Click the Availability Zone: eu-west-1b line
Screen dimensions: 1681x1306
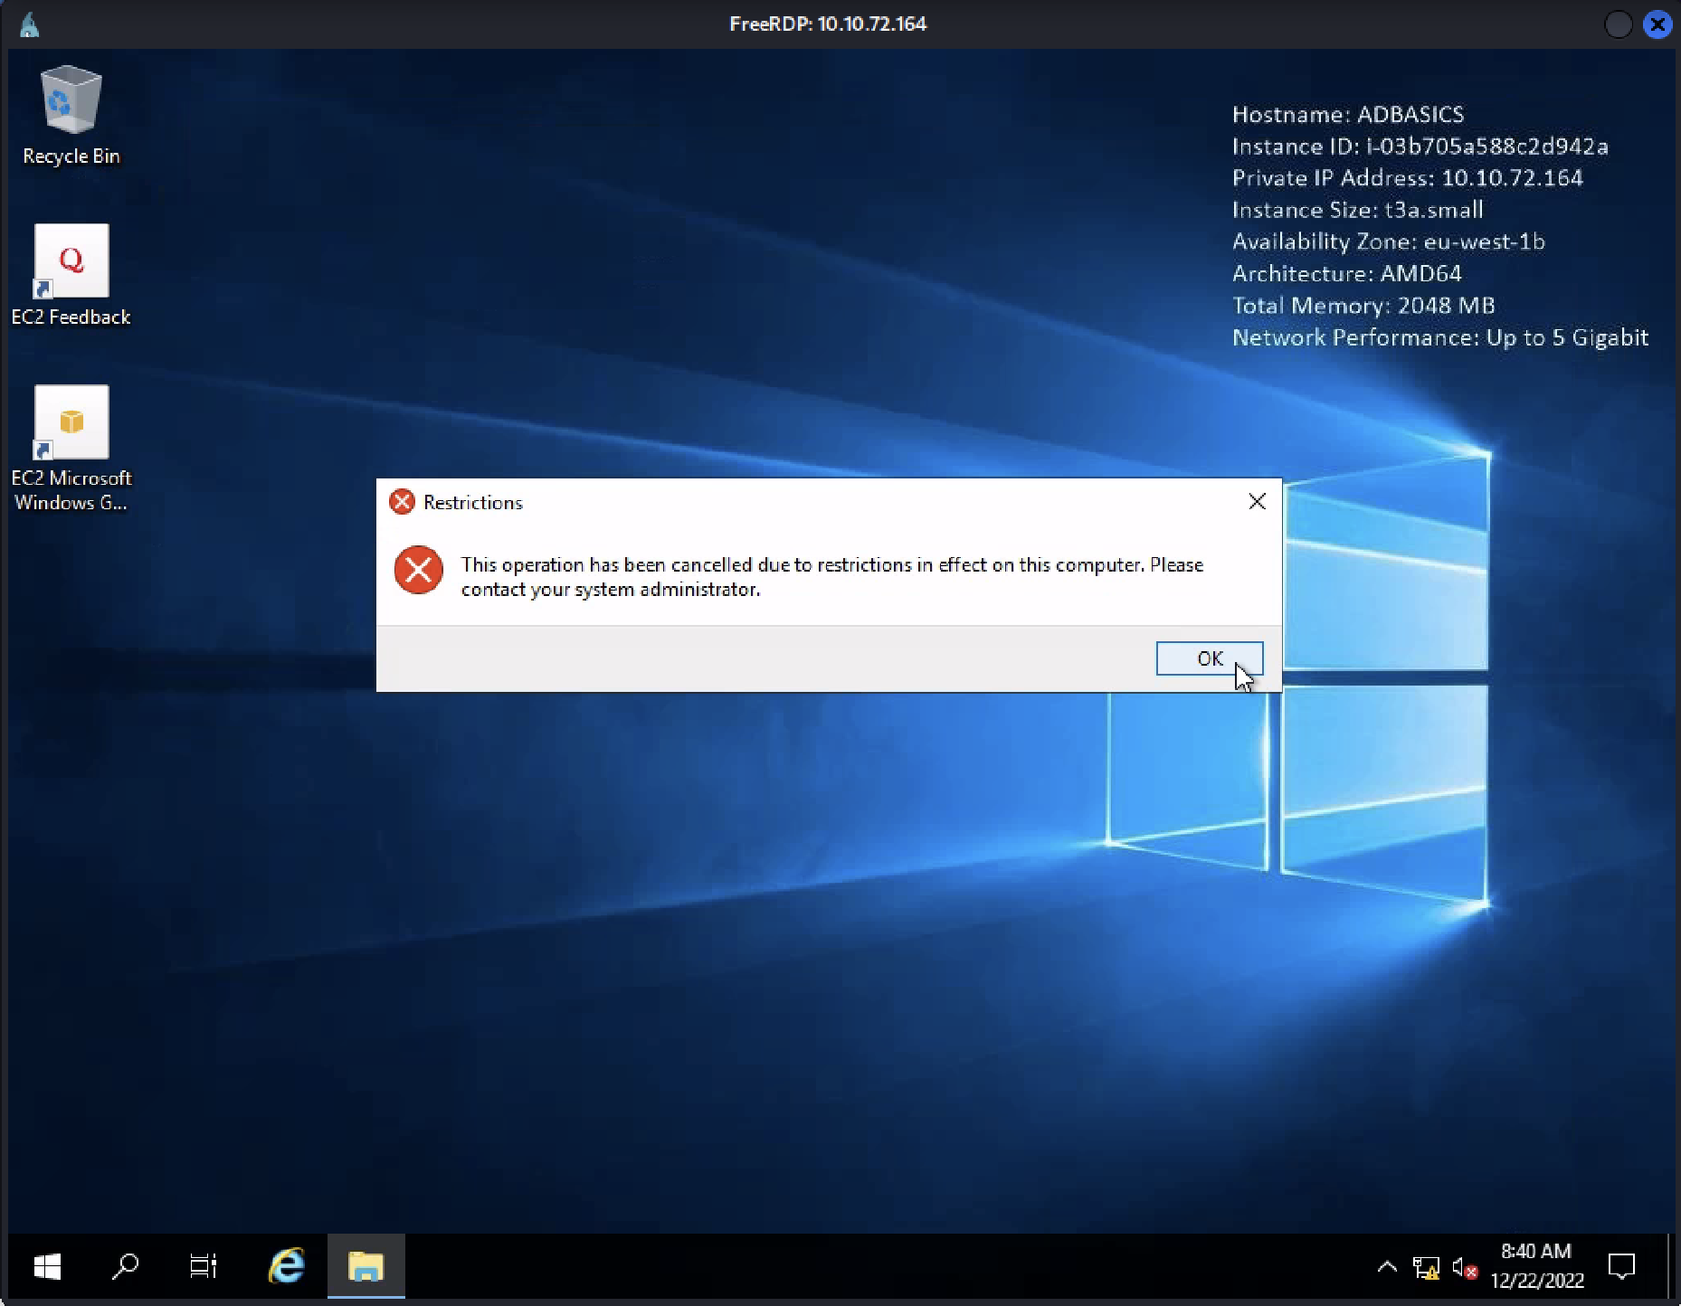[1389, 241]
